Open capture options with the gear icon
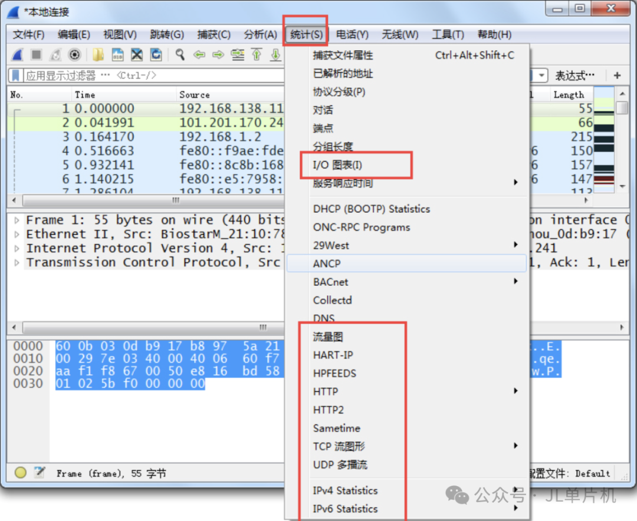This screenshot has width=637, height=521. coord(75,55)
